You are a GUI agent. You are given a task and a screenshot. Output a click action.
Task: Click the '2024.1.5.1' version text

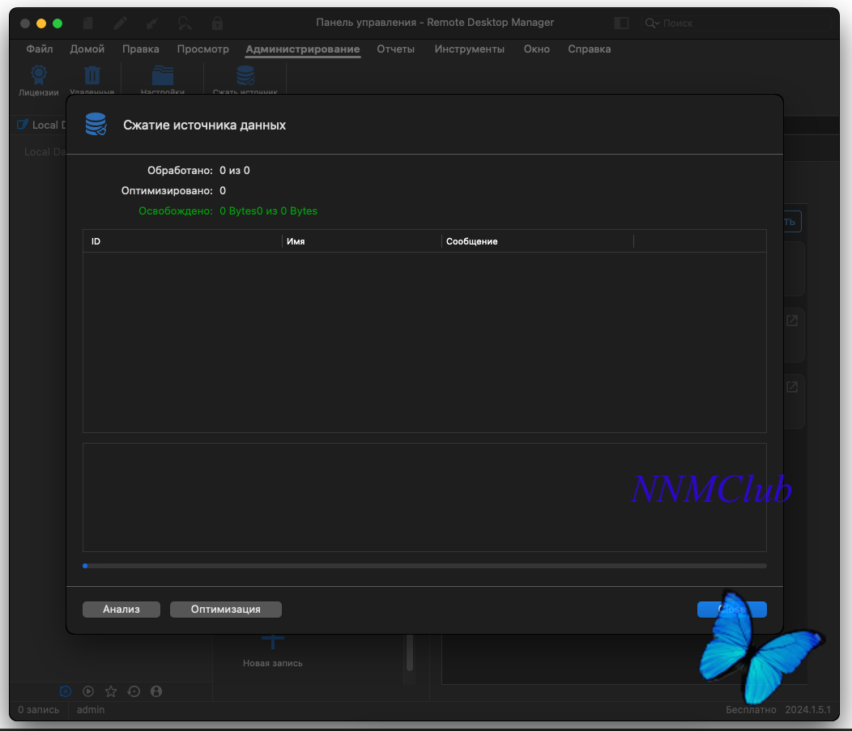point(808,710)
